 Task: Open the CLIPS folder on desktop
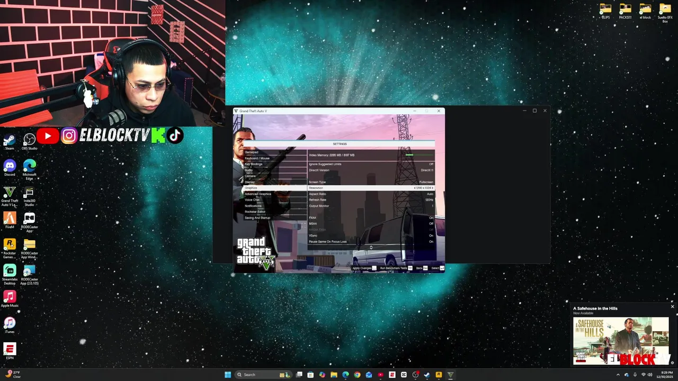click(x=605, y=11)
